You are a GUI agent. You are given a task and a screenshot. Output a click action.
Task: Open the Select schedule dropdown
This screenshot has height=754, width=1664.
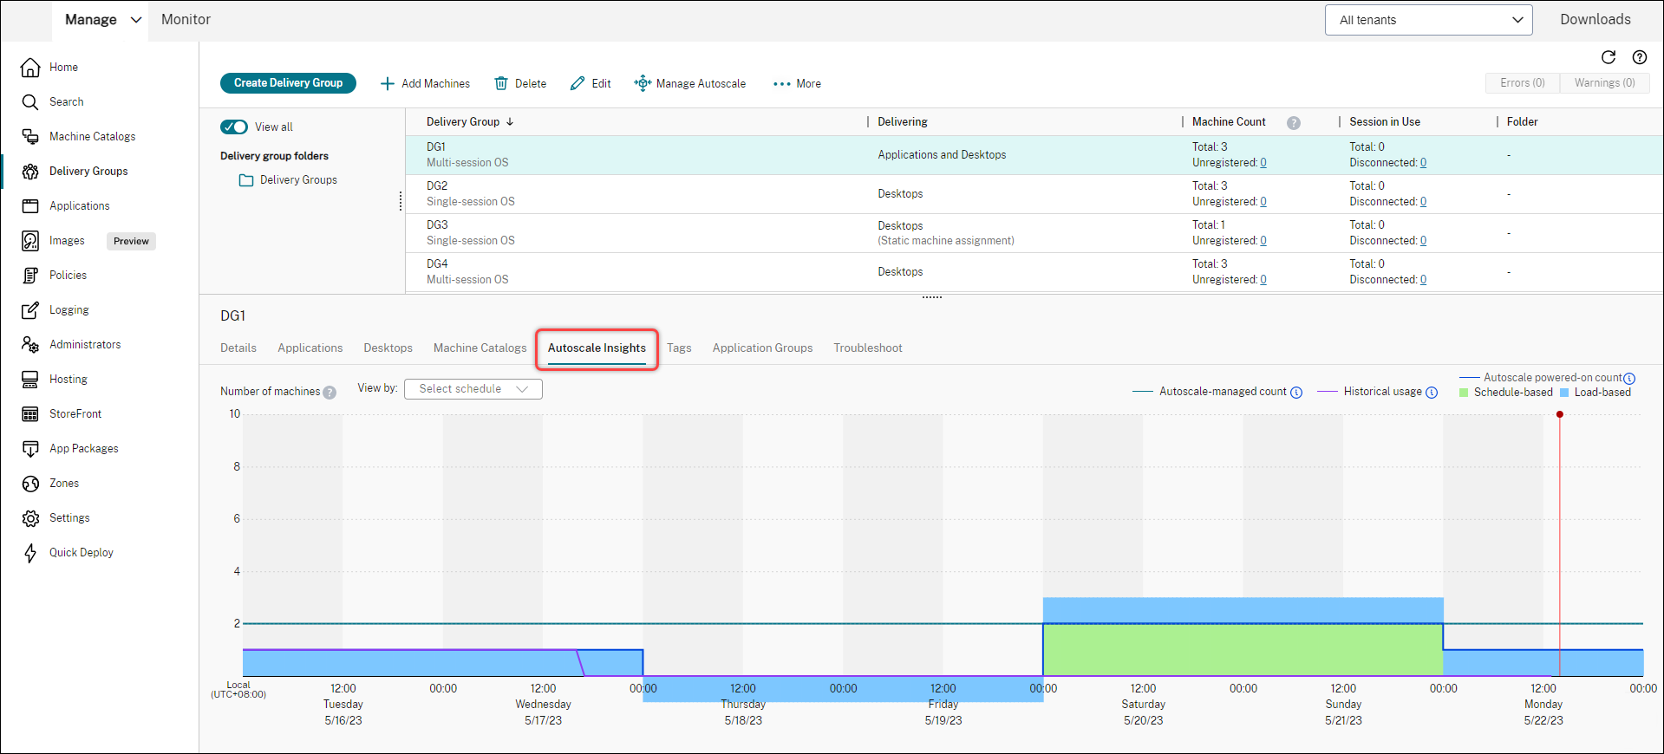point(473,389)
